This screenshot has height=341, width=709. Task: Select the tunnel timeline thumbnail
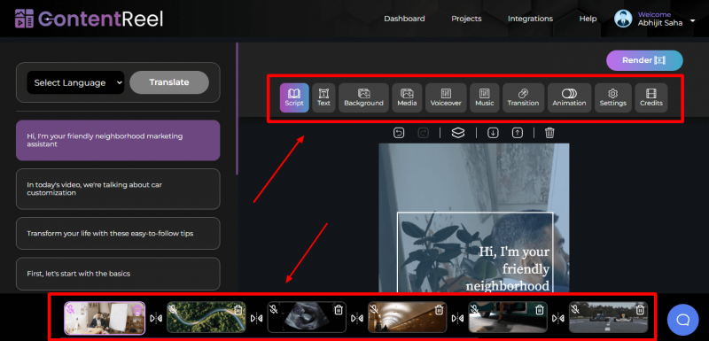(407, 317)
